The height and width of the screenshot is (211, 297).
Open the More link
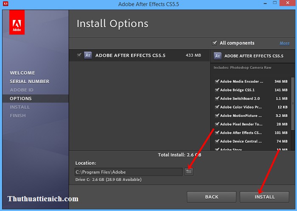pos(284,43)
